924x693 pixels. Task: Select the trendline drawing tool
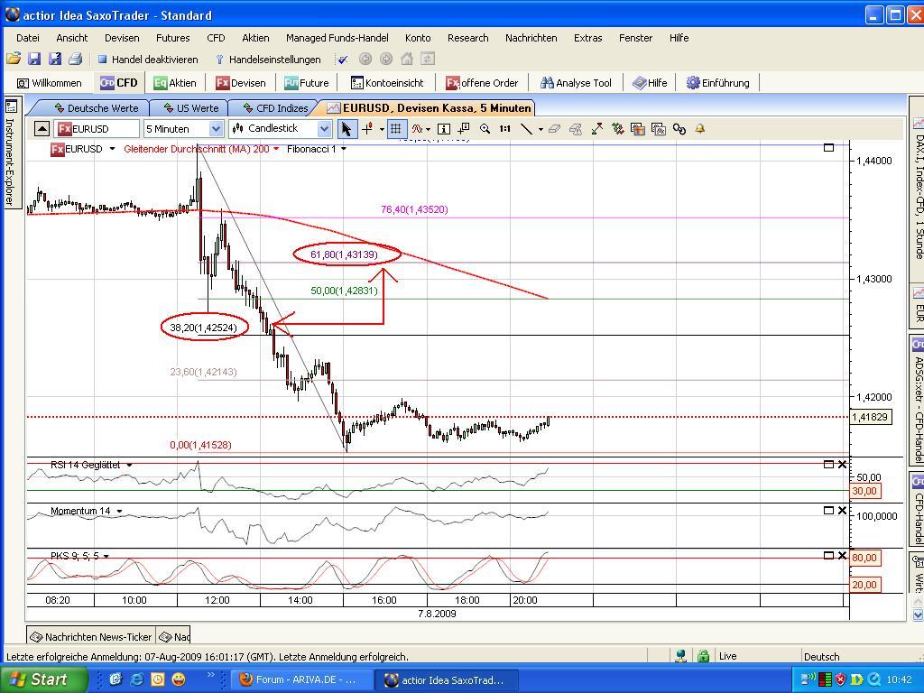(526, 129)
